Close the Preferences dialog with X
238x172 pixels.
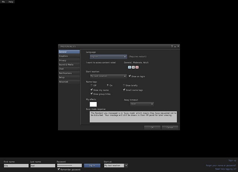[178, 46]
